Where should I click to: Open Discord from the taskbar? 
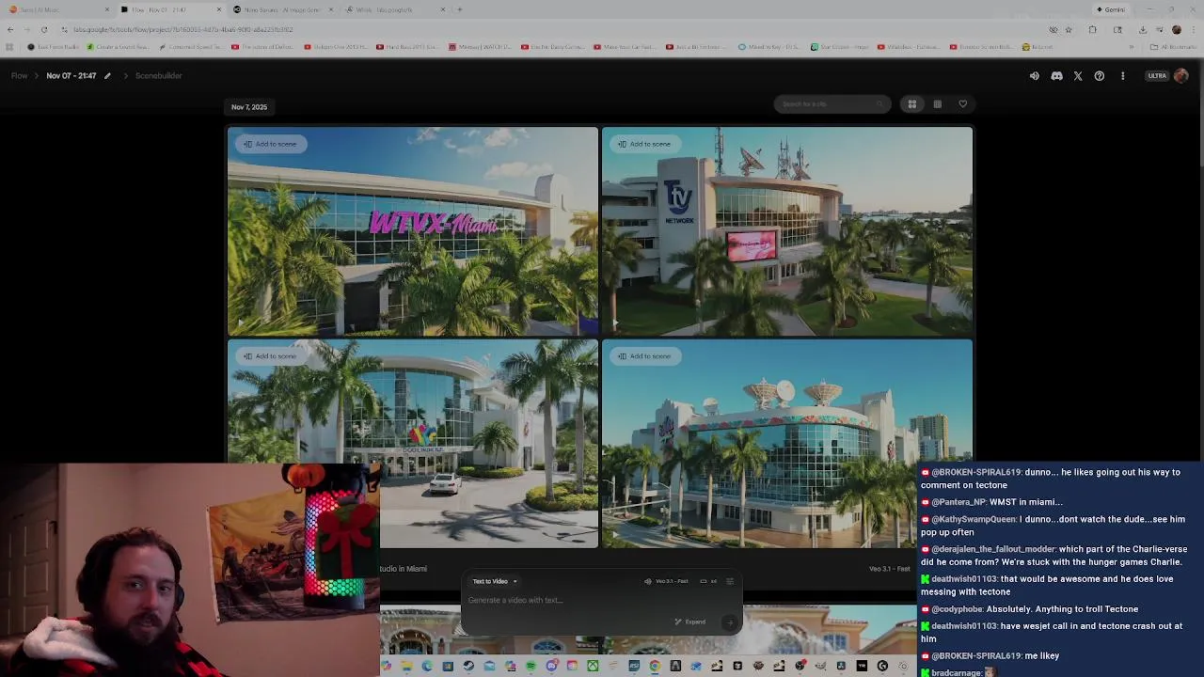click(x=552, y=666)
